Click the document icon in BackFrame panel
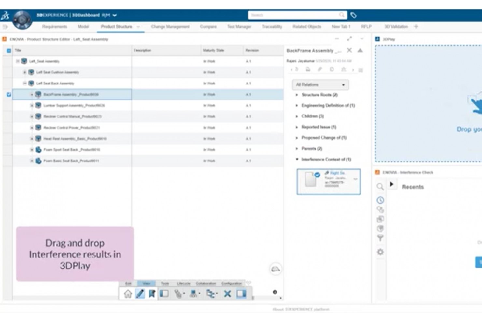This screenshot has width=482, height=322. pos(332,69)
